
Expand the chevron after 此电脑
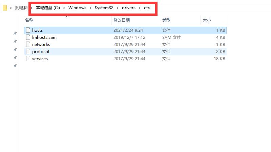(33, 8)
